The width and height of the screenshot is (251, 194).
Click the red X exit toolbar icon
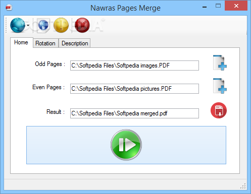pos(82,25)
